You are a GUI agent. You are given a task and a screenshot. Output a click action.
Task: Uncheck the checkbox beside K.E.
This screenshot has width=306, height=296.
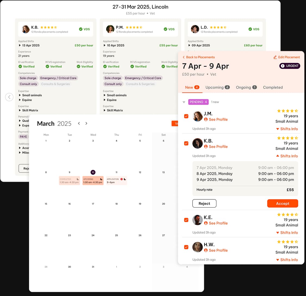pos(186,220)
